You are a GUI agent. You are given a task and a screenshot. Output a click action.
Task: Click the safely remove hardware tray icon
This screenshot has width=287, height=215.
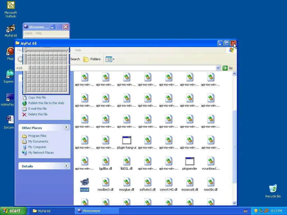[261, 211]
